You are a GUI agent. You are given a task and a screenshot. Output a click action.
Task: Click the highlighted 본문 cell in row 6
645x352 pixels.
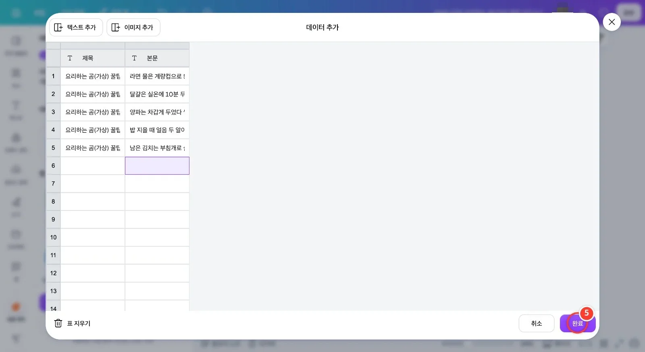pos(157,166)
